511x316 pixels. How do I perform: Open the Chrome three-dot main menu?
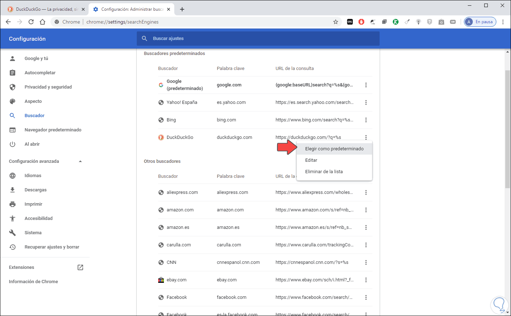(x=503, y=22)
